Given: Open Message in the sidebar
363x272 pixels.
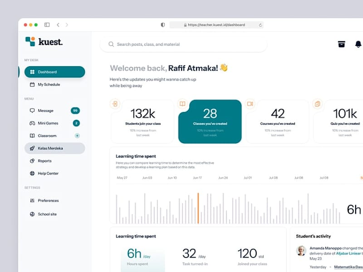Looking at the screenshot, I should coord(54,111).
